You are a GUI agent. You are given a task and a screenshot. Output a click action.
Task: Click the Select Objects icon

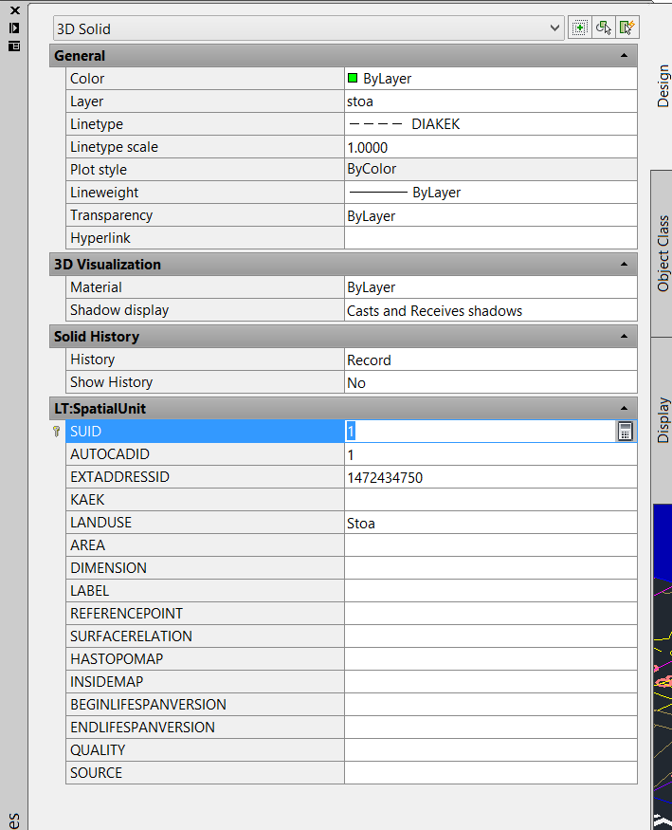tap(603, 28)
